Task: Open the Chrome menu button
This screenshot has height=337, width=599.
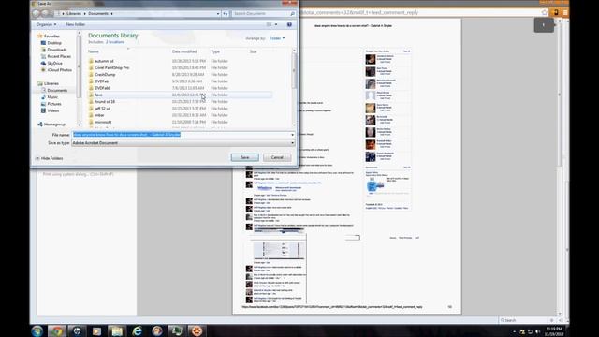Action: click(x=565, y=12)
